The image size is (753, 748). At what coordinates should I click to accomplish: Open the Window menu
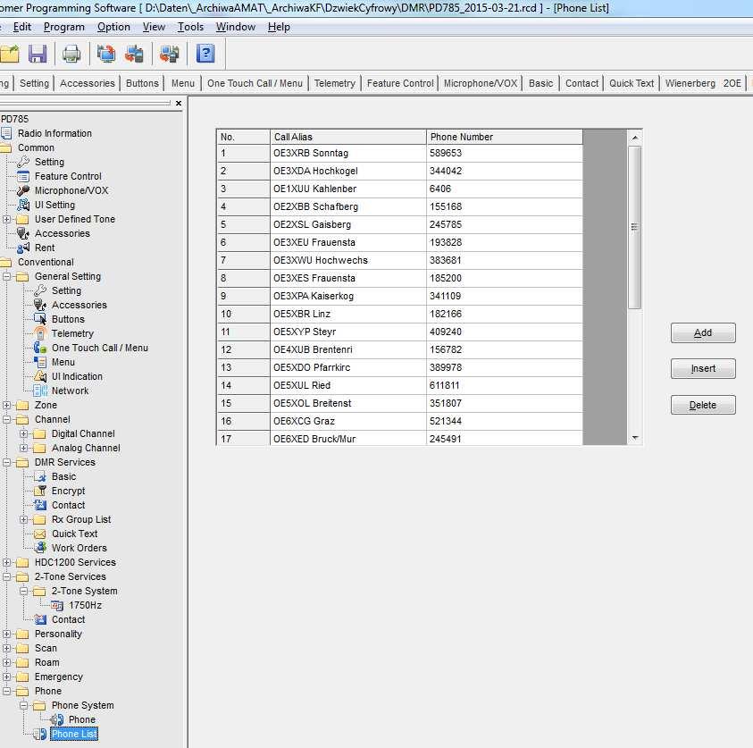click(x=235, y=27)
